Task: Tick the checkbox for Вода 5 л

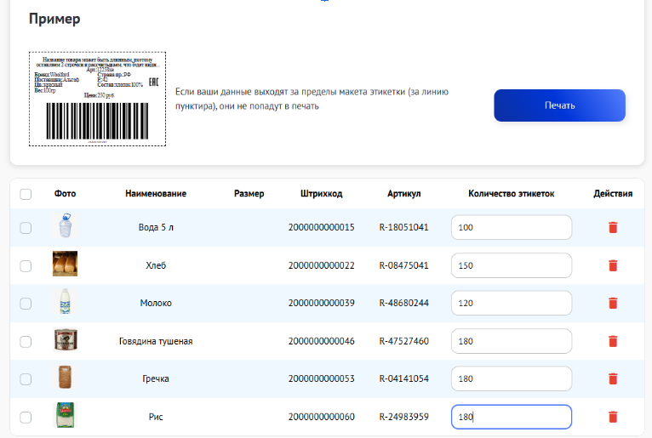Action: (x=26, y=228)
